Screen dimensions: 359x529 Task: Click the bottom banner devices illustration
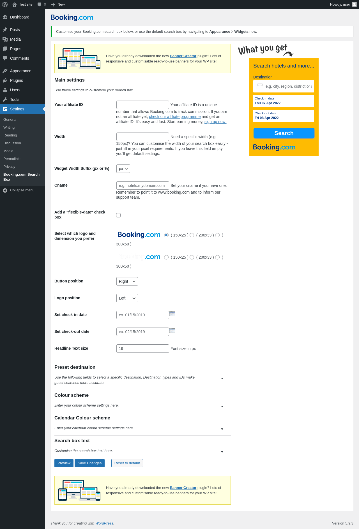pos(79,490)
